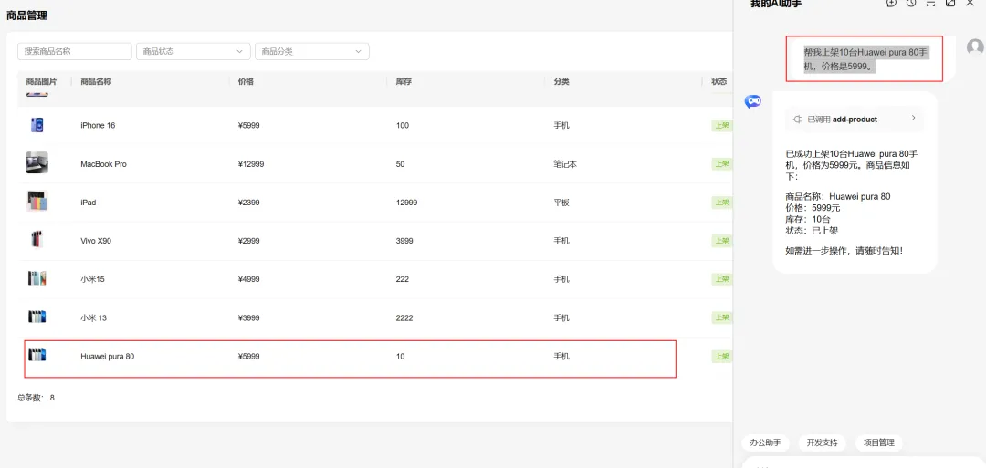
Task: Click the iPad product name
Action: 88,203
